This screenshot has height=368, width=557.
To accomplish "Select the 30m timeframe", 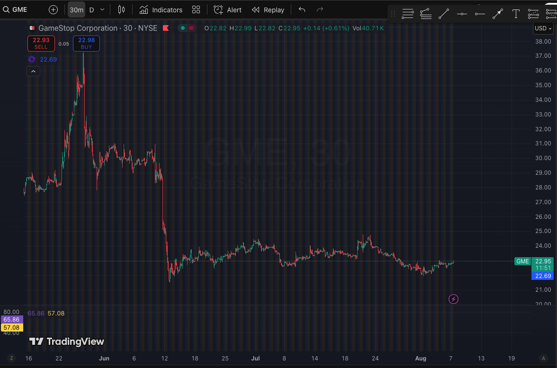I will pyautogui.click(x=76, y=10).
